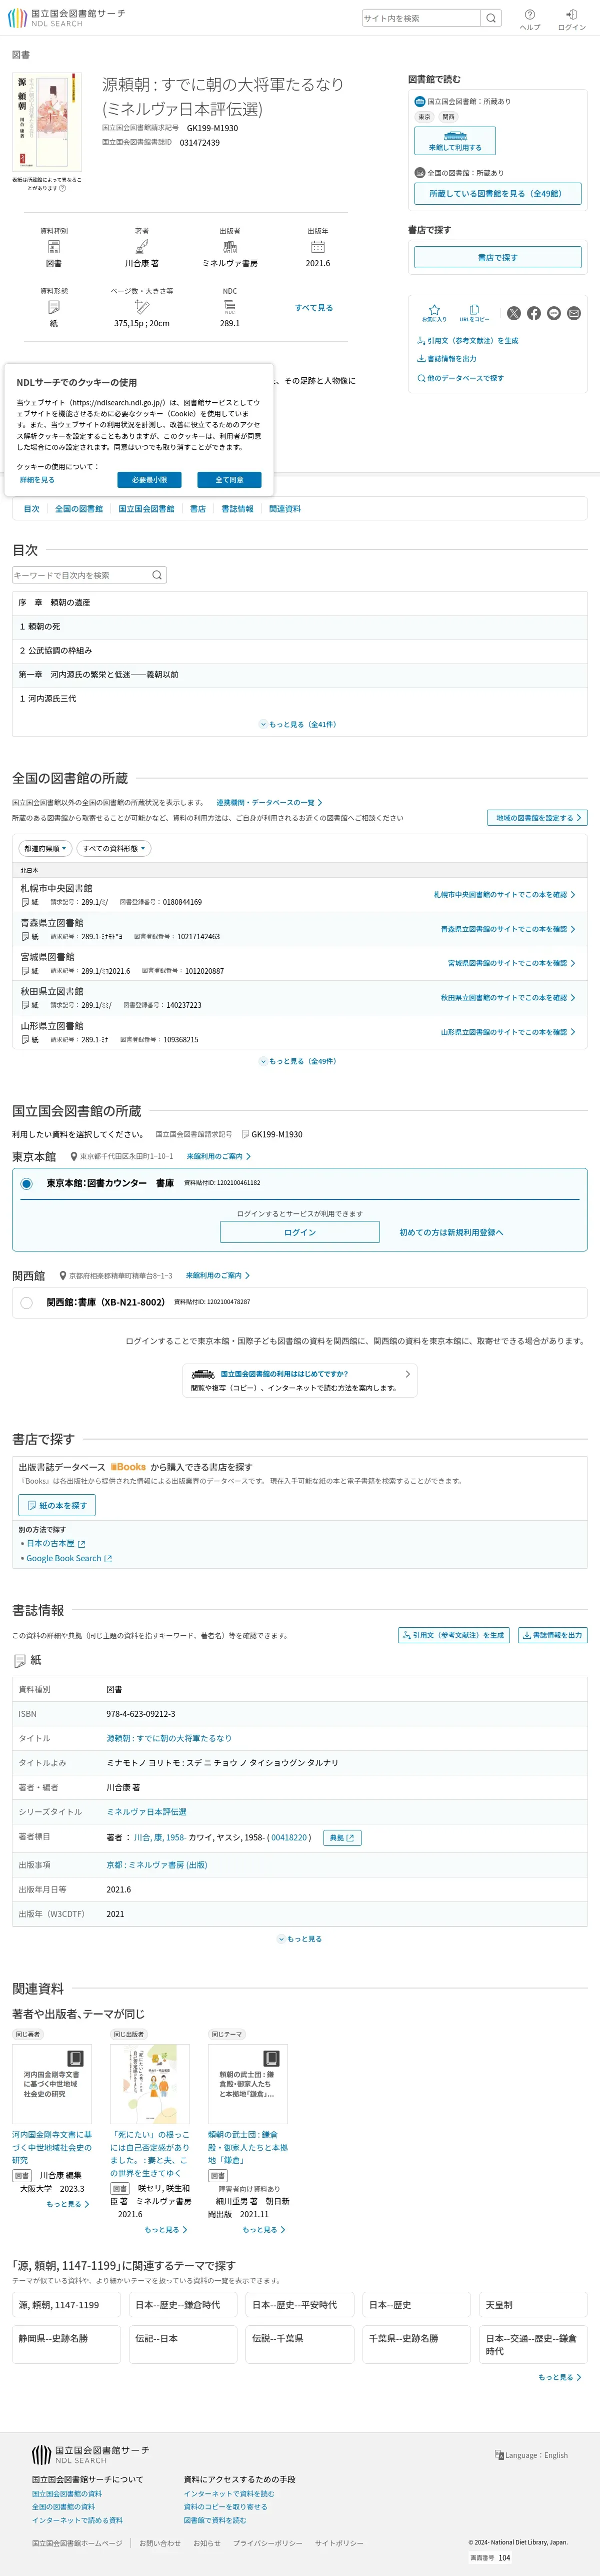Select 関西館 書庫 radio button

[26, 1302]
